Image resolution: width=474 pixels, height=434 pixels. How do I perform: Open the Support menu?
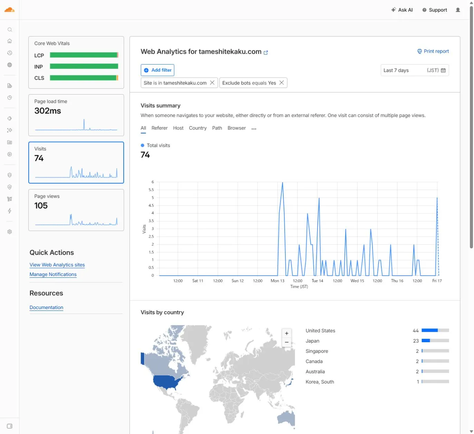point(435,10)
